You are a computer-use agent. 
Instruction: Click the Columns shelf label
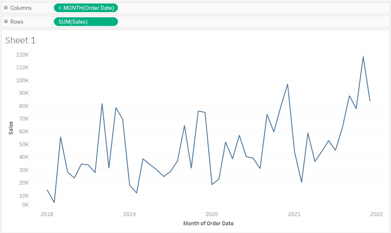(21, 8)
